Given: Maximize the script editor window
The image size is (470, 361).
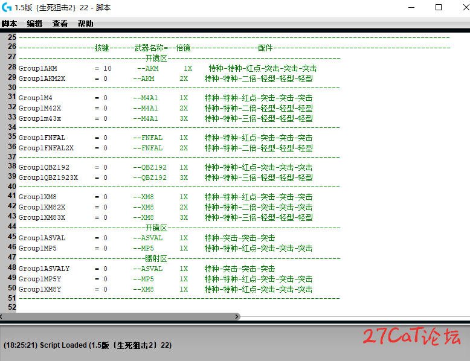Looking at the screenshot, I should (438, 7).
